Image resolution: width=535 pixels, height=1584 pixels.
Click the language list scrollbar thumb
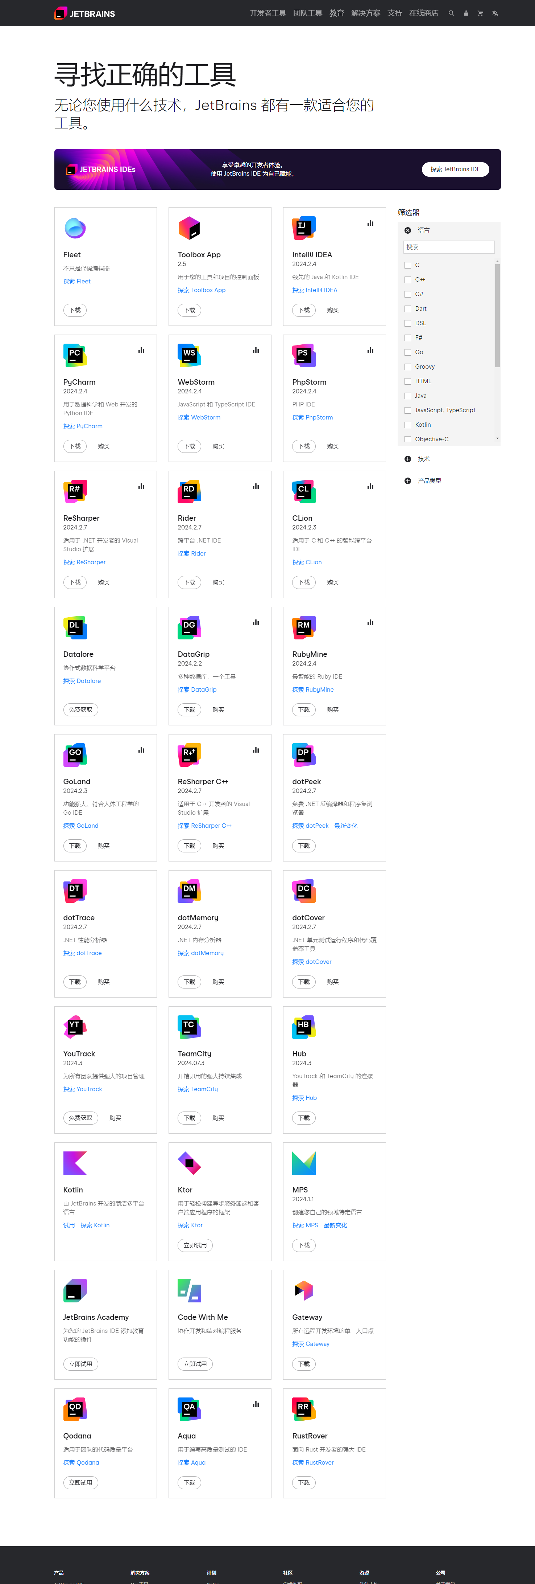coord(498,315)
